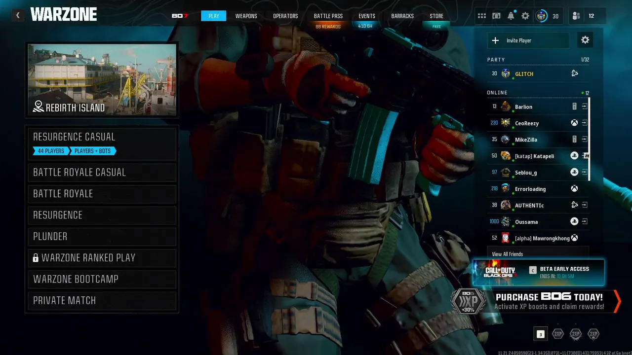Viewport: 632px width, 355px height.
Task: Open the STORE tab
Action: click(436, 16)
